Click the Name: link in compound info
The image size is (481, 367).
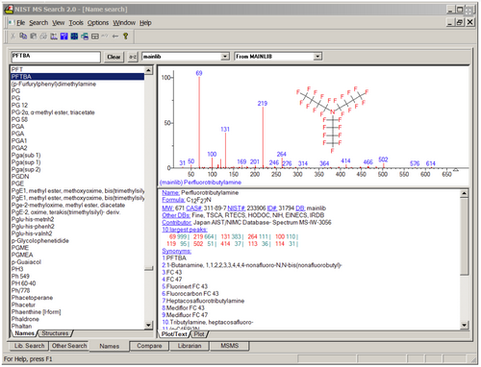click(x=170, y=193)
